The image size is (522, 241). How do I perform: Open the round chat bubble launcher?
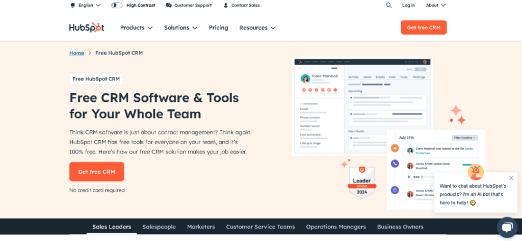pos(507,227)
